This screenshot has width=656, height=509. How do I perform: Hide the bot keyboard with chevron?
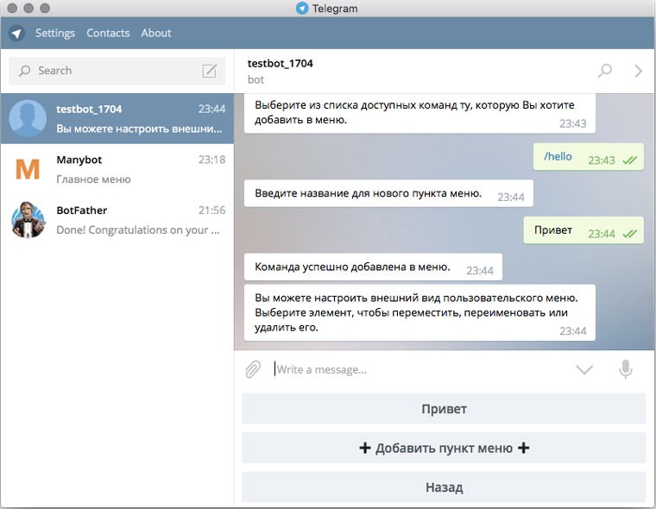point(584,369)
